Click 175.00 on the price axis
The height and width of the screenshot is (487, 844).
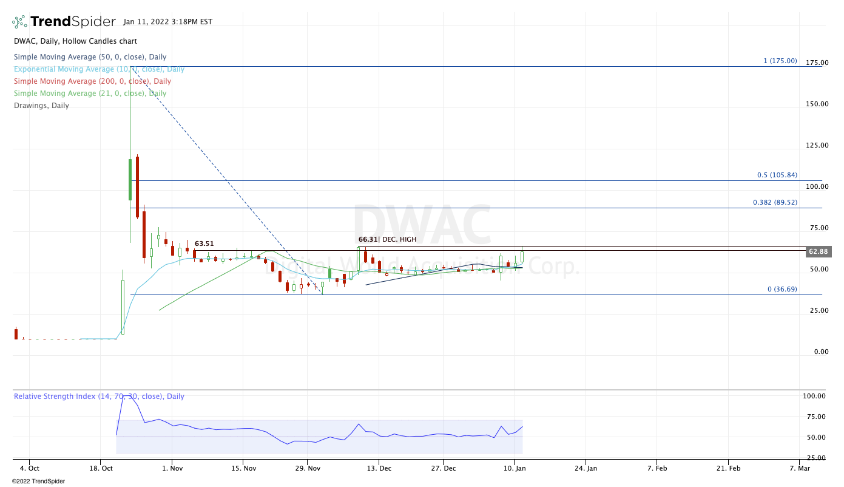point(817,63)
